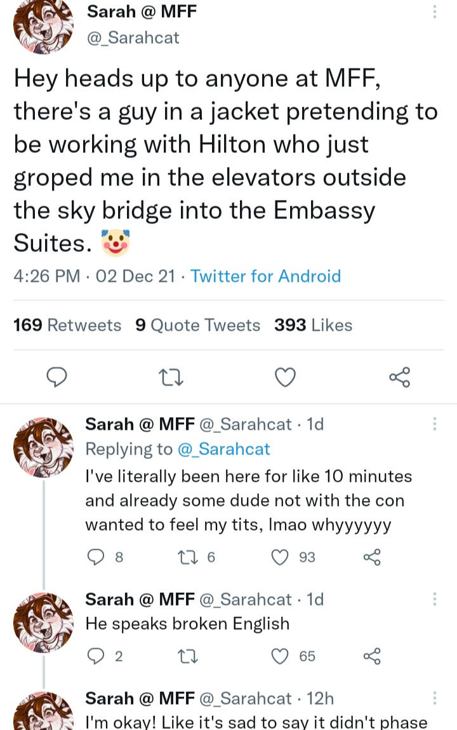Retweet the main tweet about MFF

tap(171, 377)
